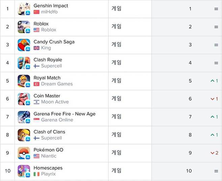
Task: Open the Coin Master app icon
Action: point(24,99)
